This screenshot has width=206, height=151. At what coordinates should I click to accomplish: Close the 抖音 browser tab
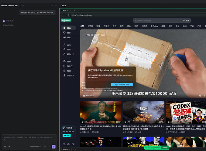(x=67, y=11)
